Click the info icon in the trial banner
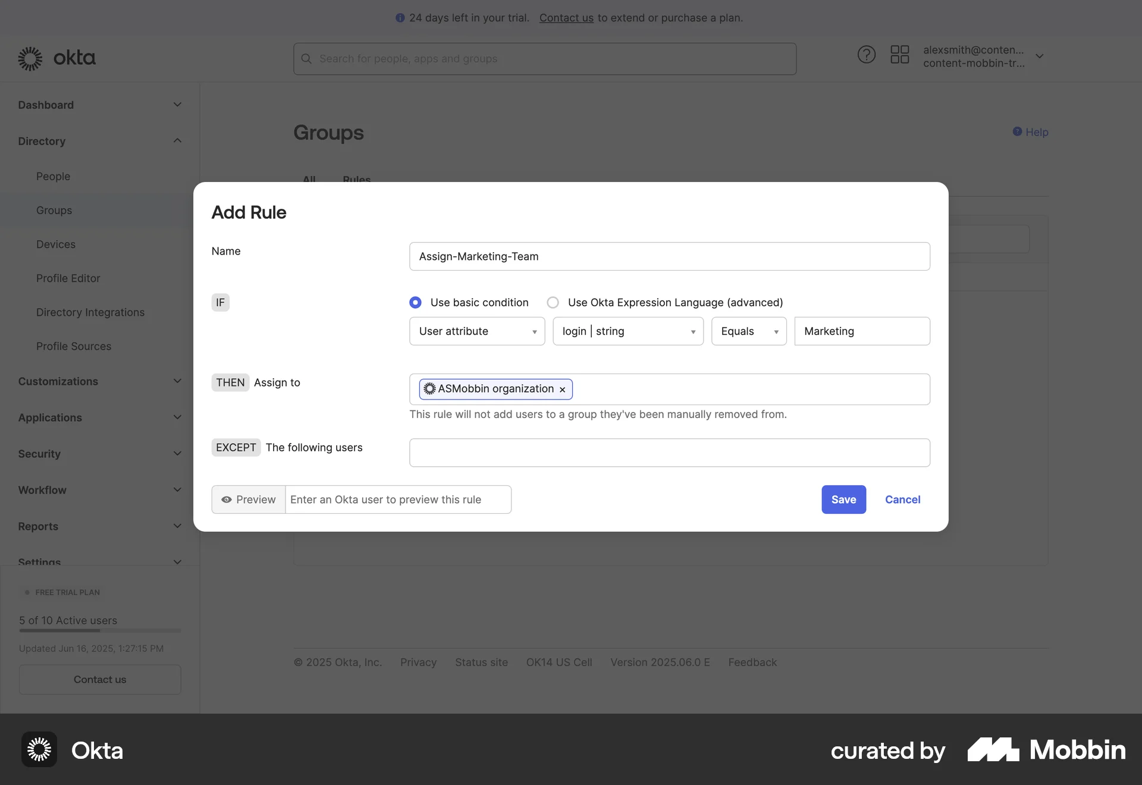Image resolution: width=1142 pixels, height=785 pixels. [400, 18]
